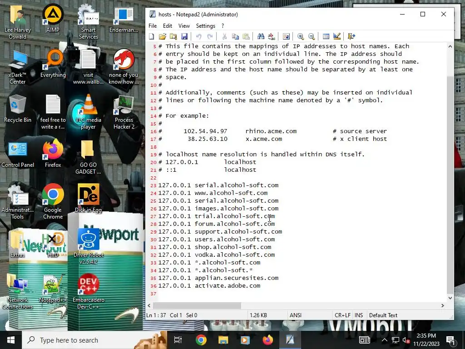Open the View menu
Image resolution: width=465 pixels, height=349 pixels.
pyautogui.click(x=184, y=26)
